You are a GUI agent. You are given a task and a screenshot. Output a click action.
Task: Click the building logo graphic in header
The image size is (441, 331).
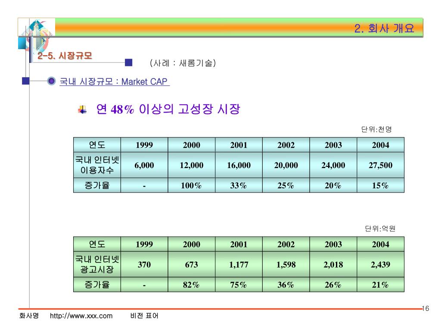(x=36, y=36)
